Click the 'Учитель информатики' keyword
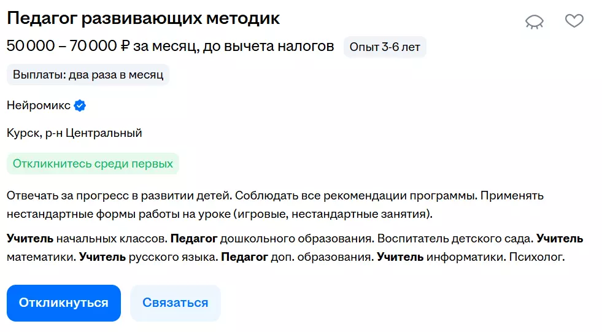 [x=439, y=257]
